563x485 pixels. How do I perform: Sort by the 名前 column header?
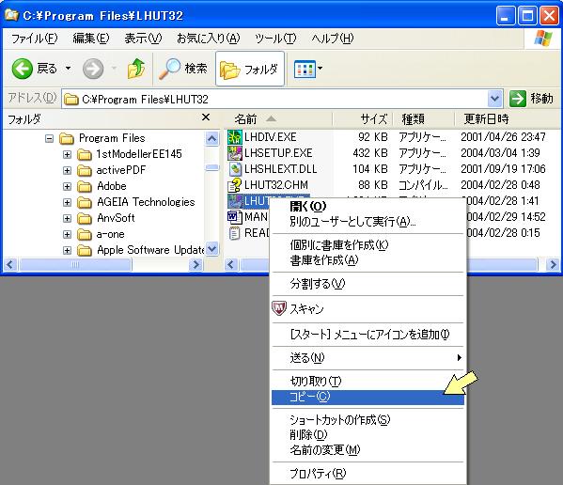[277, 119]
